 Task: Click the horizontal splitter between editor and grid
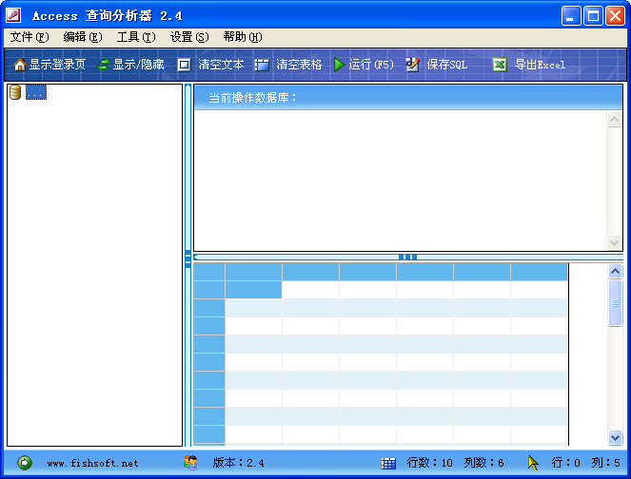pyautogui.click(x=407, y=257)
